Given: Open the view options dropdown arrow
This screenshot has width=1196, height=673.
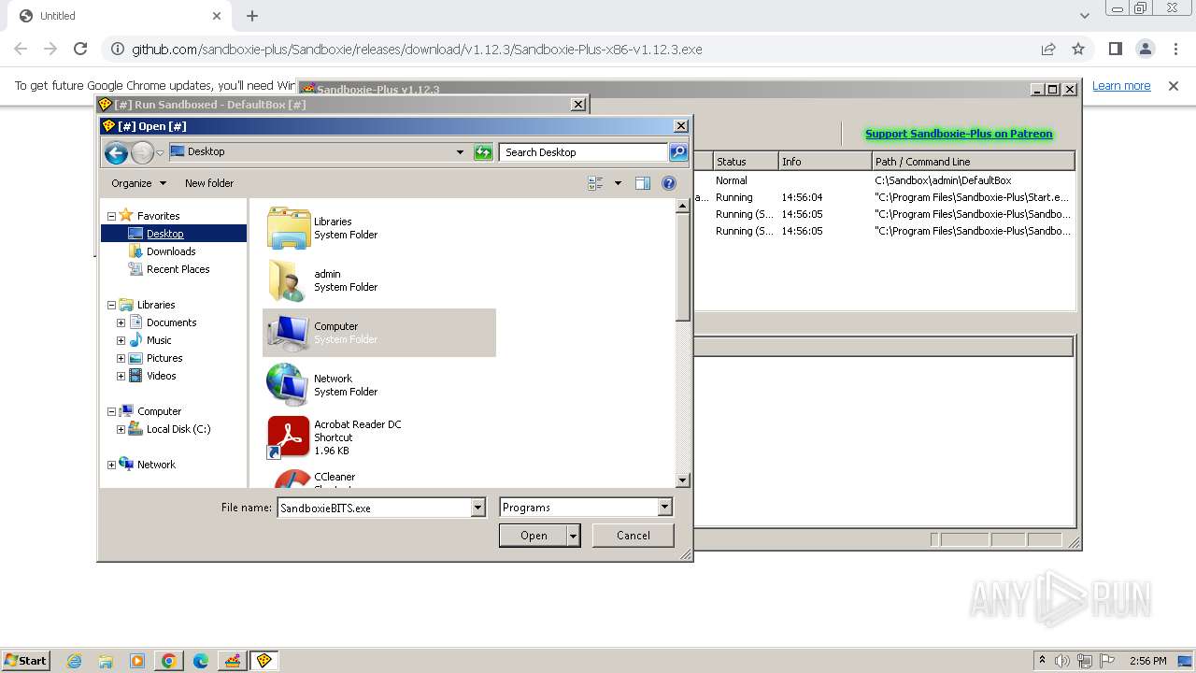Looking at the screenshot, I should coord(618,183).
